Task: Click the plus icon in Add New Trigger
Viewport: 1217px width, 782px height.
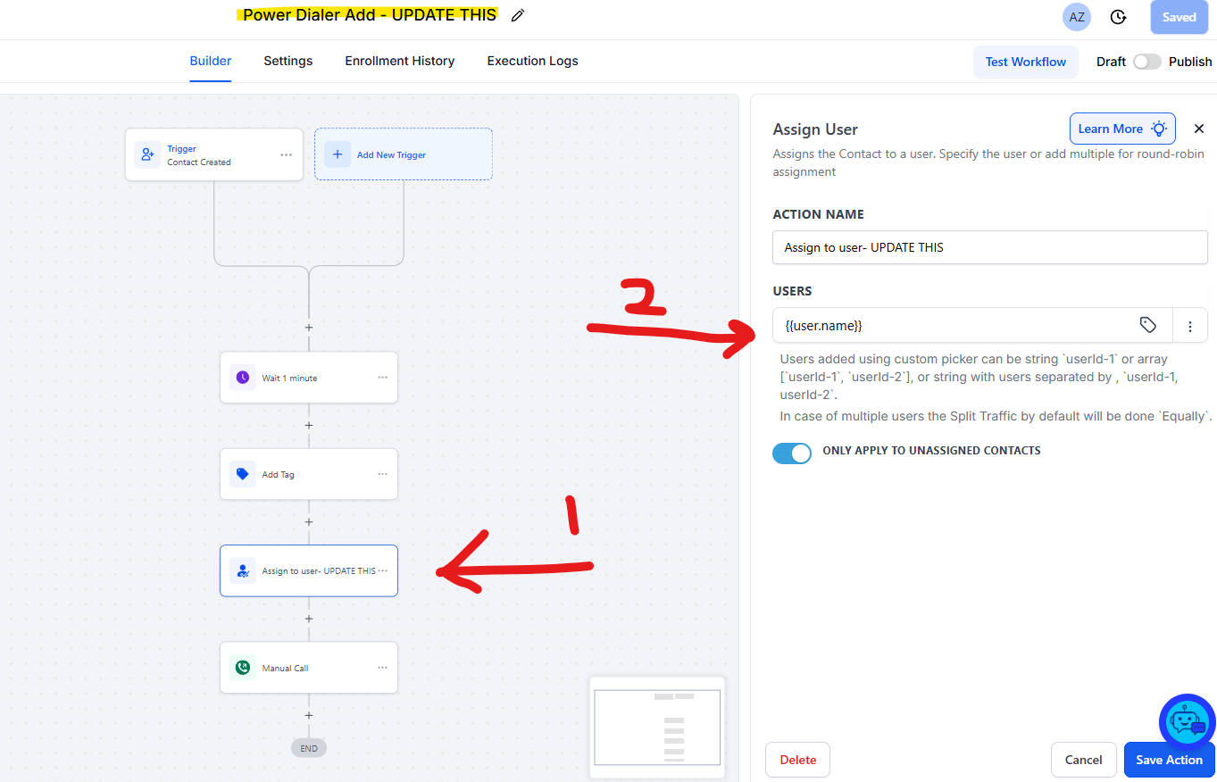Action: pos(338,154)
